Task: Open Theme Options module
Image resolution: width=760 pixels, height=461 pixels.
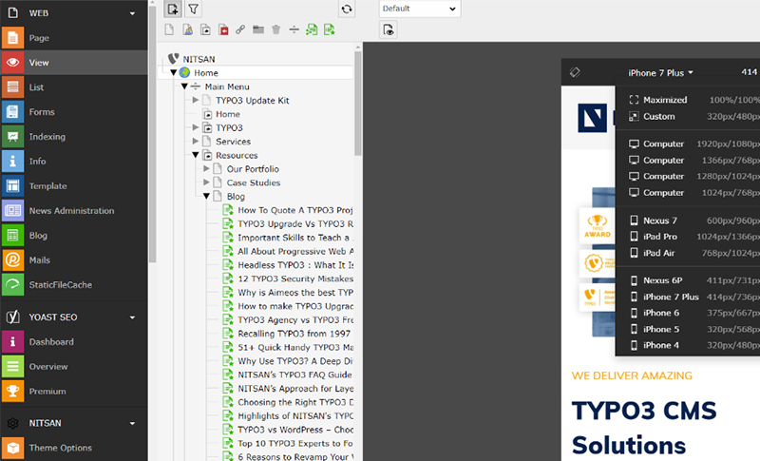Action: pyautogui.click(x=74, y=448)
